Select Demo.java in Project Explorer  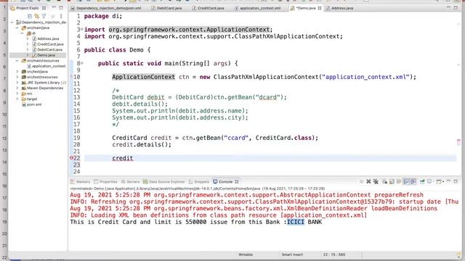coord(46,55)
